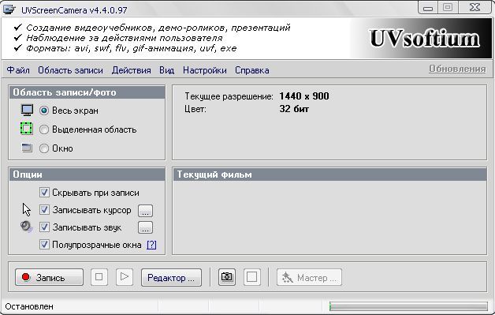Open the Вид menu

(166, 70)
